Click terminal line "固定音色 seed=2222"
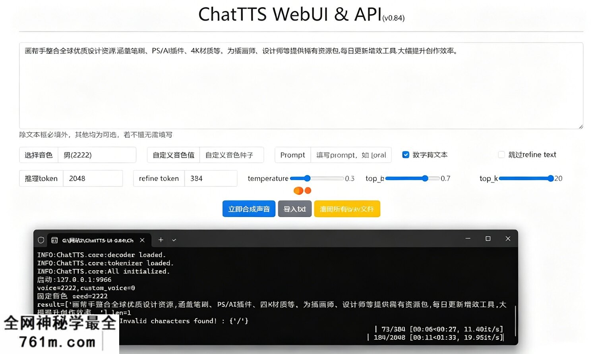This screenshot has height=354, width=596. [72, 296]
